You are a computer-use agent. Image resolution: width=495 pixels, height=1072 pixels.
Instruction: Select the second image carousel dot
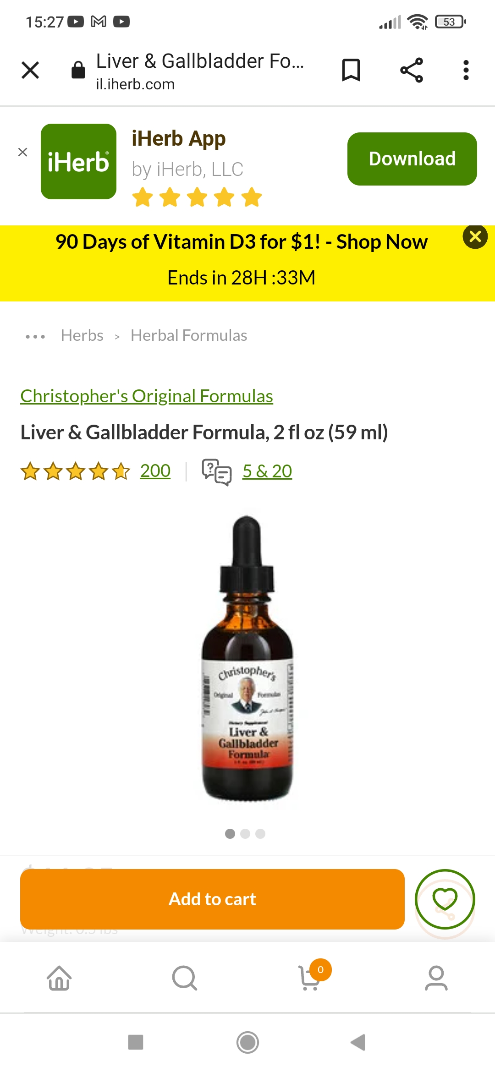point(245,834)
